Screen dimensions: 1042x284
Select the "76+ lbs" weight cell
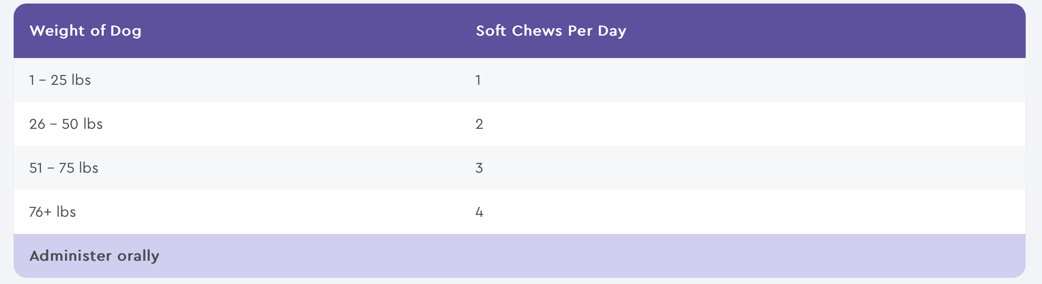point(53,212)
